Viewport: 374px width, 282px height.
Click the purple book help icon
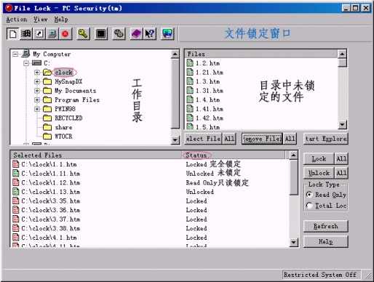[x=136, y=34]
